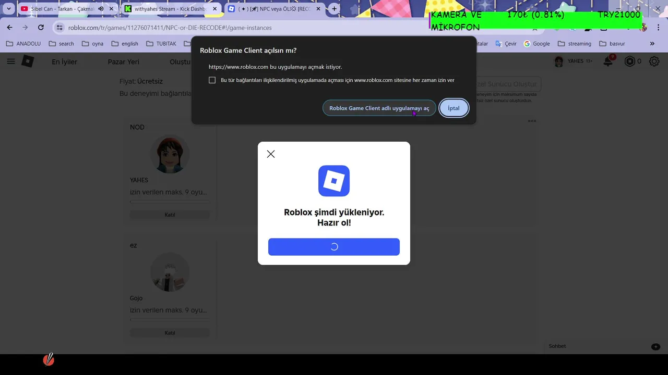Go back with the browser back arrow
Image resolution: width=668 pixels, height=375 pixels.
click(9, 27)
